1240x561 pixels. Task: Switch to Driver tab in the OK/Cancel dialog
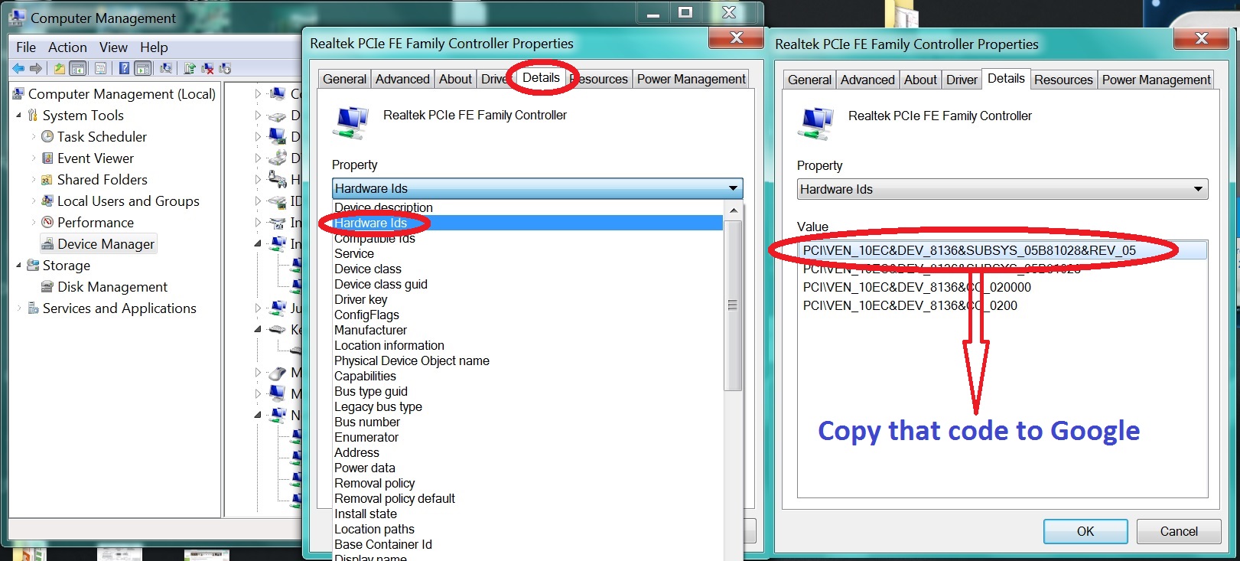pyautogui.click(x=962, y=80)
